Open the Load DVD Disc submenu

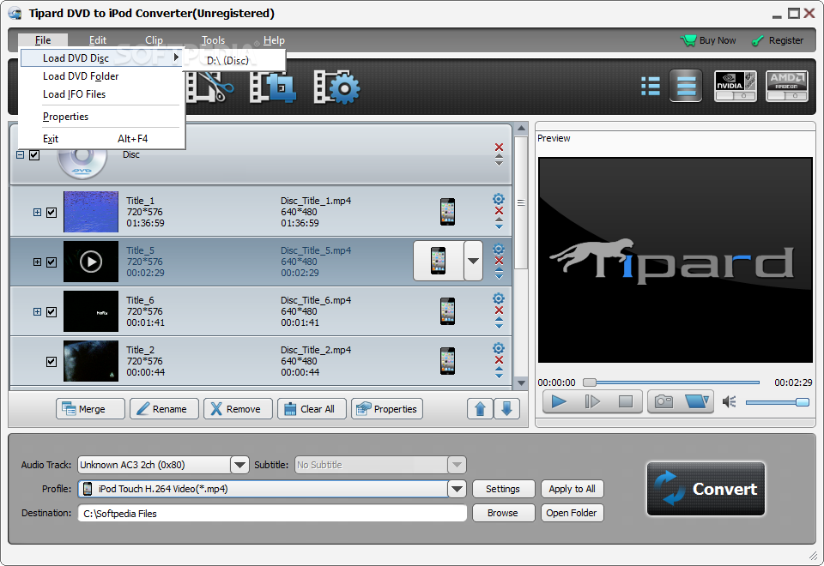coord(101,57)
